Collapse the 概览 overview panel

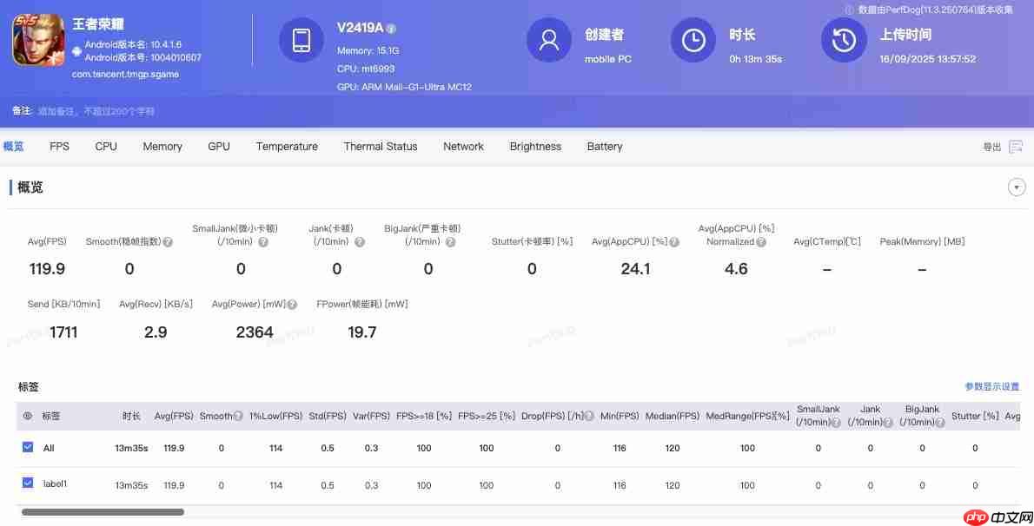tap(1017, 187)
